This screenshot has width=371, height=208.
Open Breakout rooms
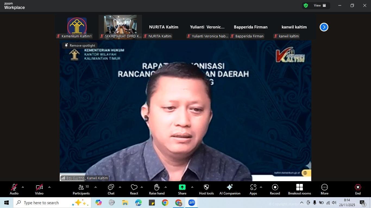point(299,189)
